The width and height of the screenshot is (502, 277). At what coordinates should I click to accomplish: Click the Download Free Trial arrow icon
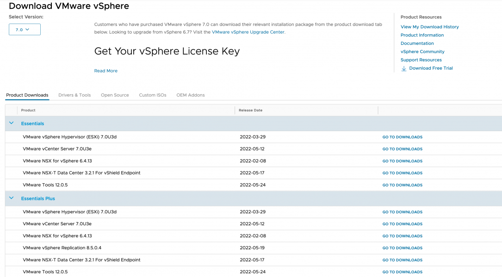[x=404, y=68]
